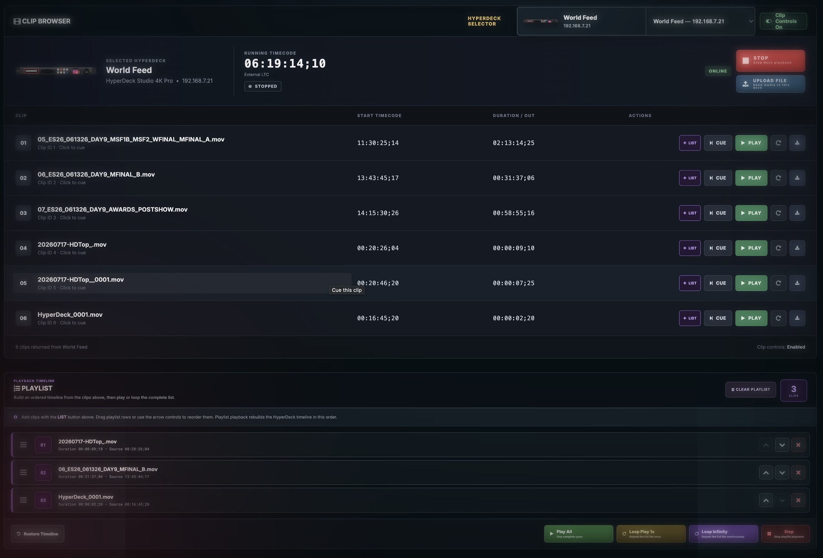Add AWARDS_POSTSHOW clip to list
The width and height of the screenshot is (823, 558).
click(x=690, y=213)
